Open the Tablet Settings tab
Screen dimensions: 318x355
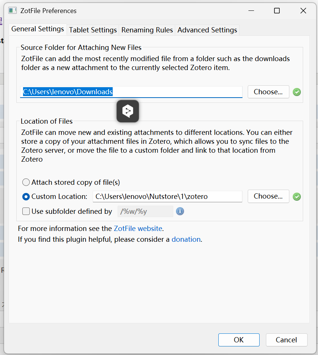click(x=93, y=30)
